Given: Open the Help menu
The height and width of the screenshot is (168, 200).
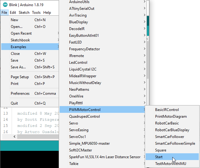Looking at the screenshot, I should [47, 13].
